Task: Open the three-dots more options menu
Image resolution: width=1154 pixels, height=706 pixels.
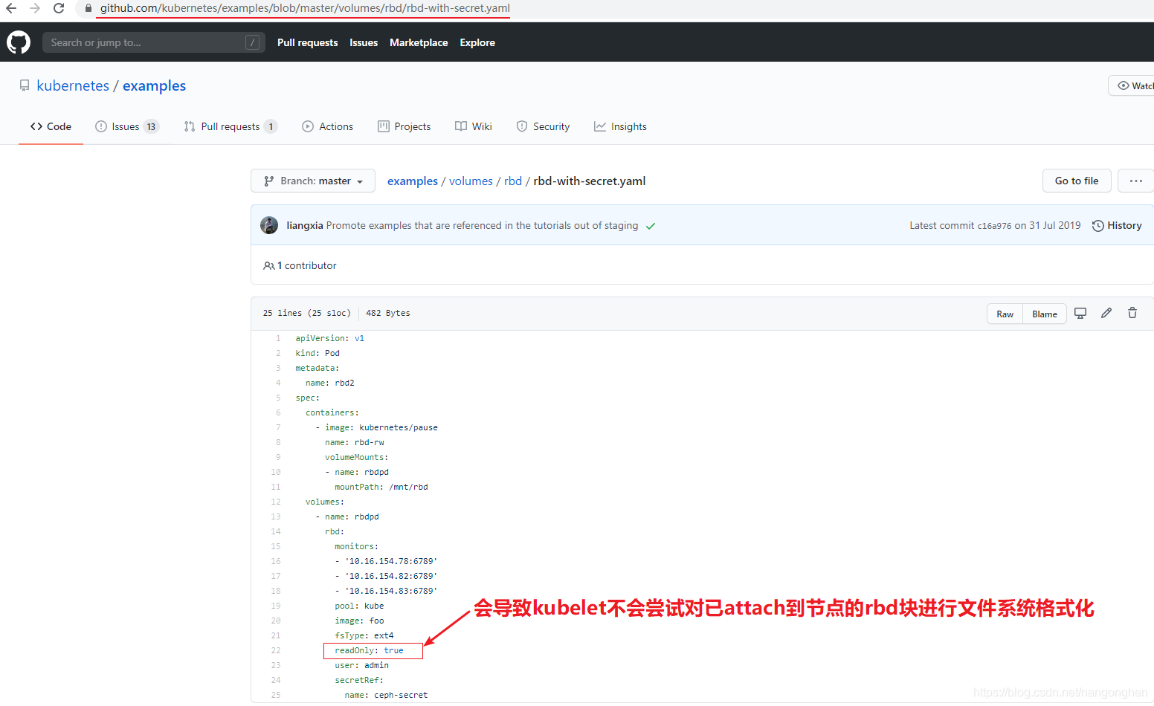Action: 1135,181
